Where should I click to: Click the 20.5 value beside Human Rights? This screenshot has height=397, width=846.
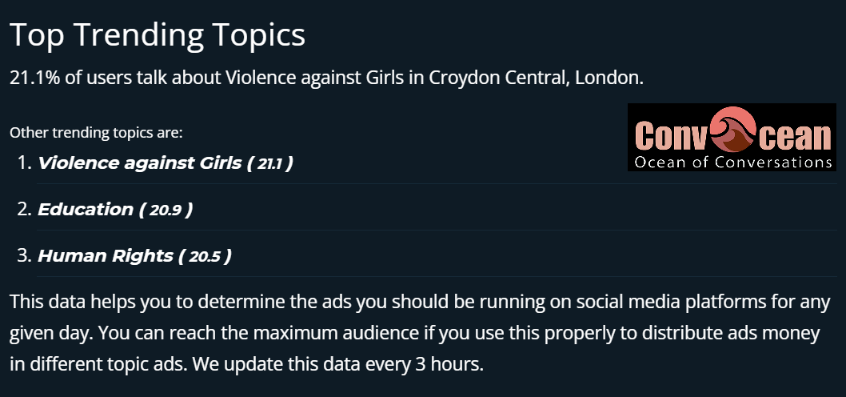(205, 256)
